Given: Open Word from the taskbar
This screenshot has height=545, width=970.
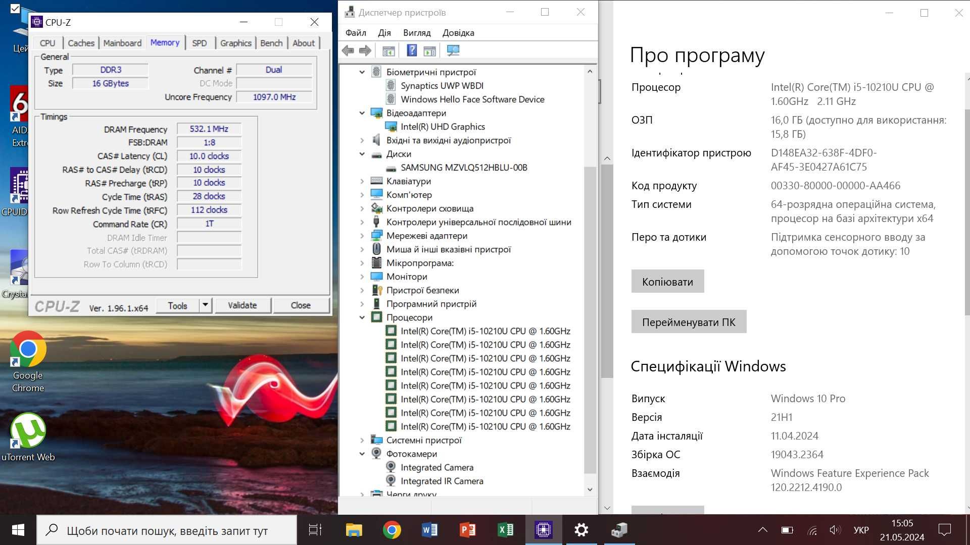Looking at the screenshot, I should [x=430, y=530].
